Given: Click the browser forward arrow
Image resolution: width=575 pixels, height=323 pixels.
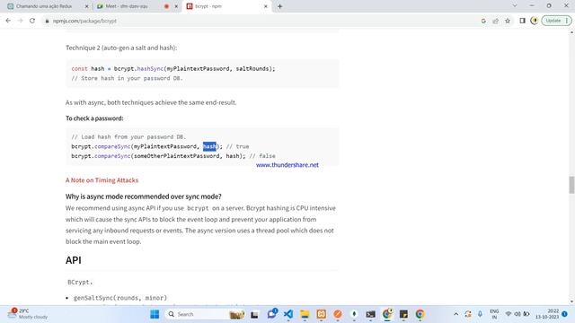Looking at the screenshot, I should (x=20, y=21).
